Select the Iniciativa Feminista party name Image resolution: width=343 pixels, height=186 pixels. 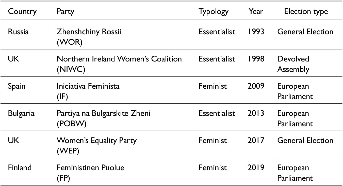[x=88, y=86]
